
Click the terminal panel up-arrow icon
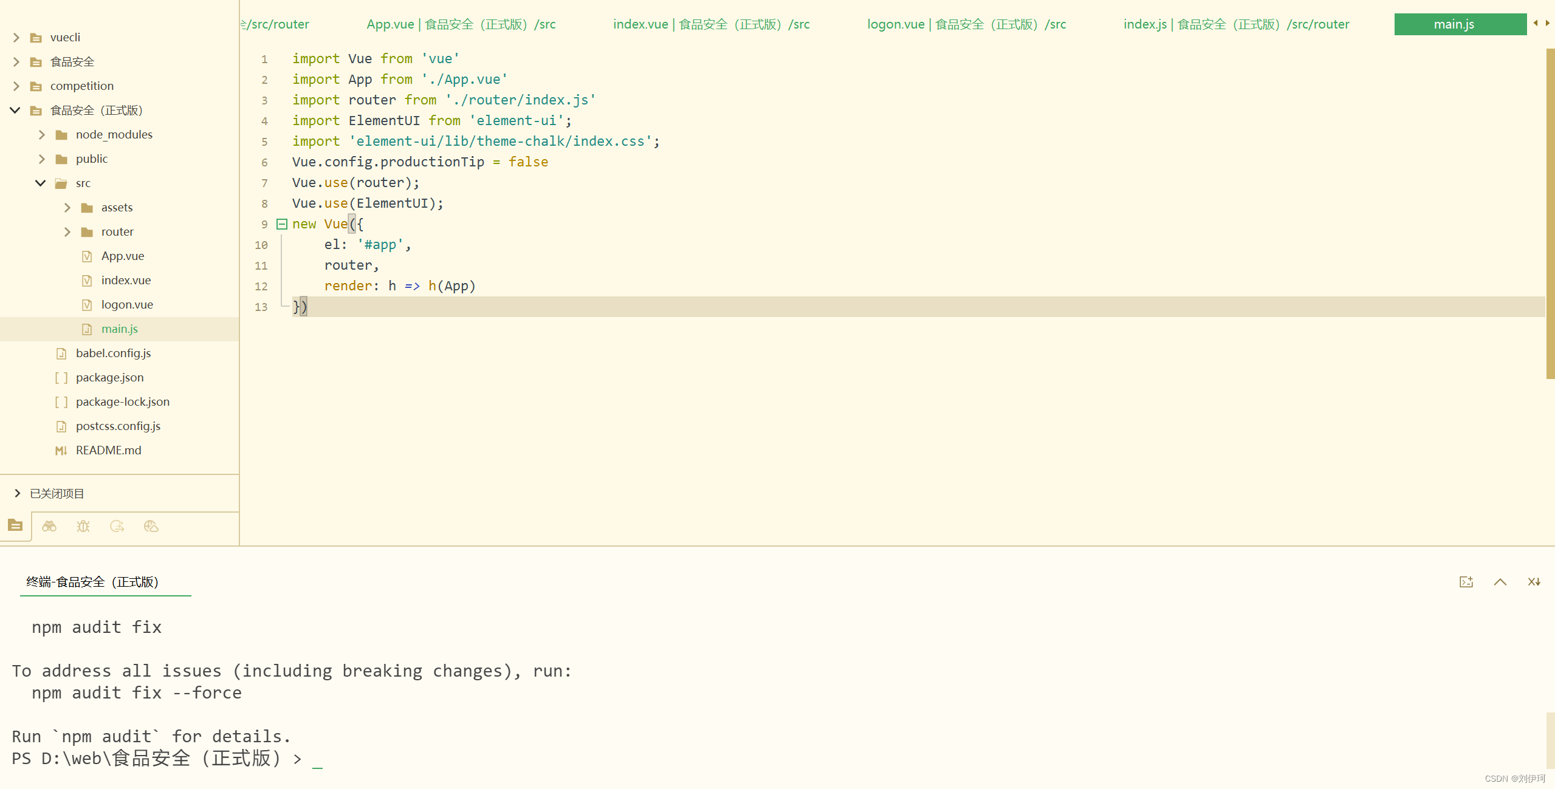(x=1500, y=582)
